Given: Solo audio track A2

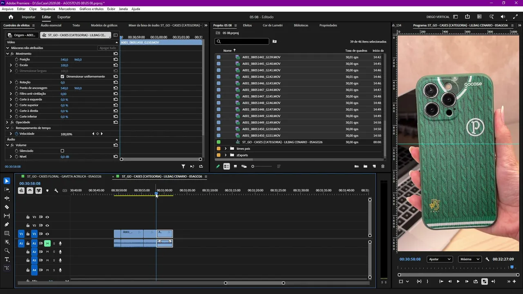Looking at the screenshot, I should coord(54,252).
